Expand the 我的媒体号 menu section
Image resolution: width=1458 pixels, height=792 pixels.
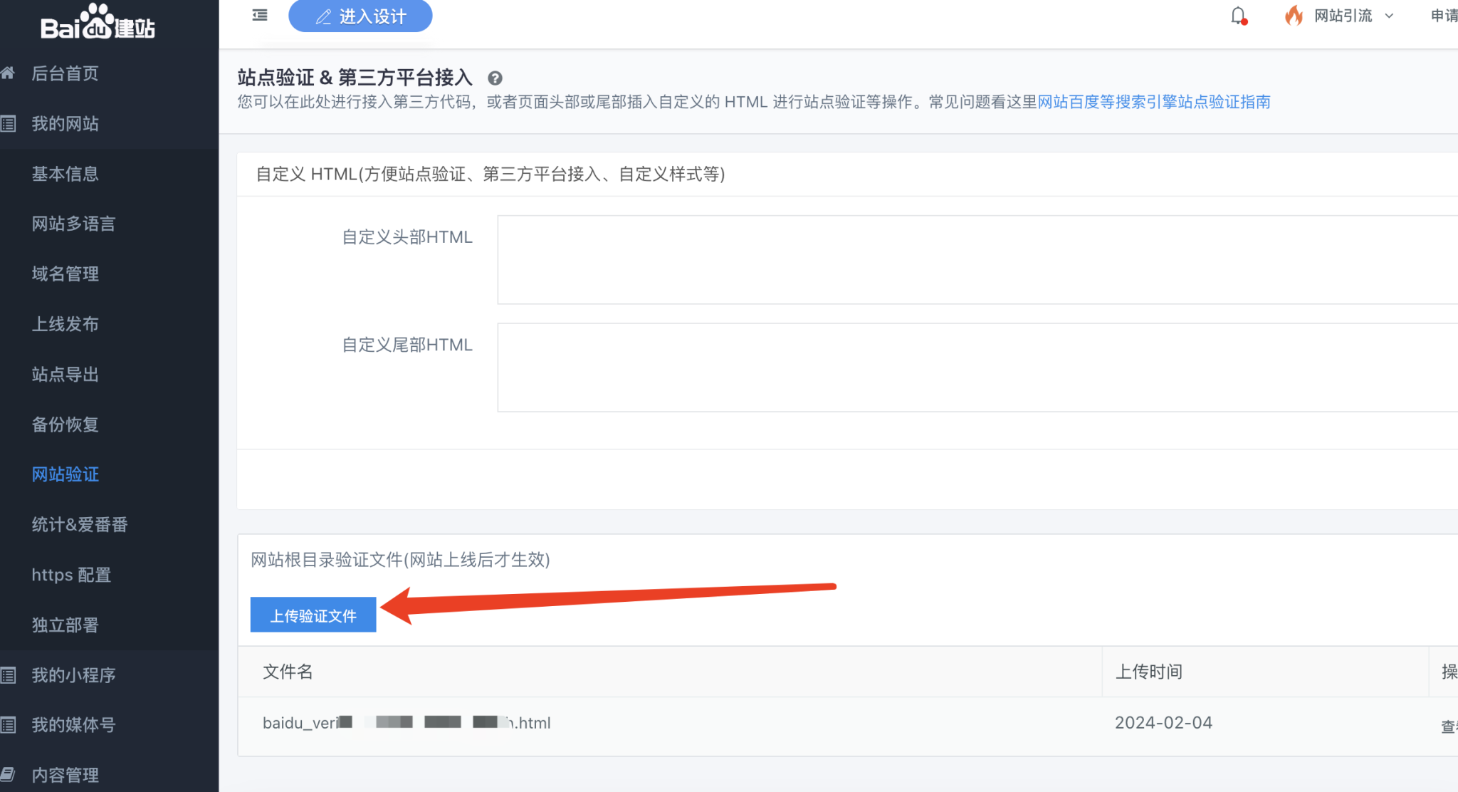point(73,725)
